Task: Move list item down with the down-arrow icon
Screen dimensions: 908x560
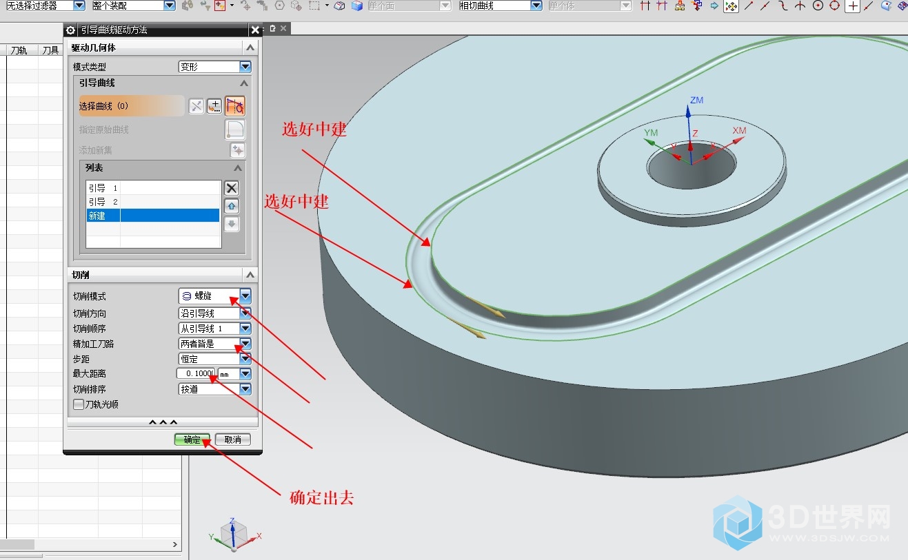Action: coord(232,224)
